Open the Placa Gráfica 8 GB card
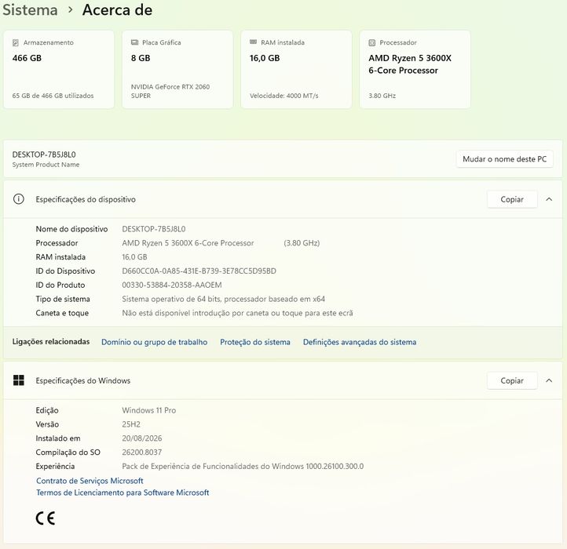567x549 pixels. (x=177, y=69)
